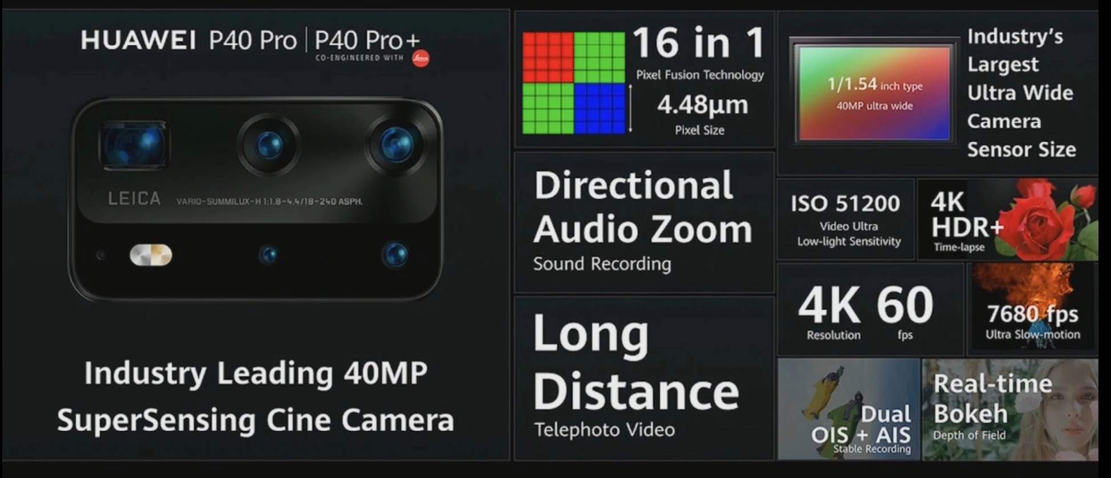Select the 1/1.54 inch sensor image

point(874,94)
